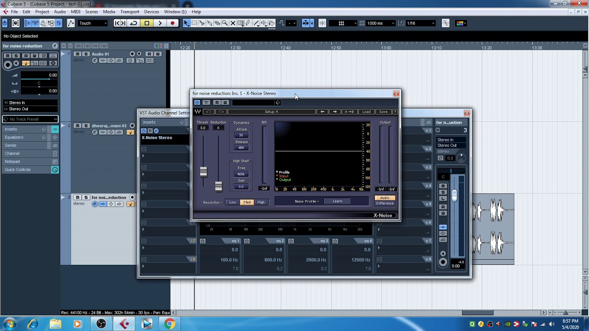Open the Audio menu
This screenshot has width=589, height=331.
(60, 11)
